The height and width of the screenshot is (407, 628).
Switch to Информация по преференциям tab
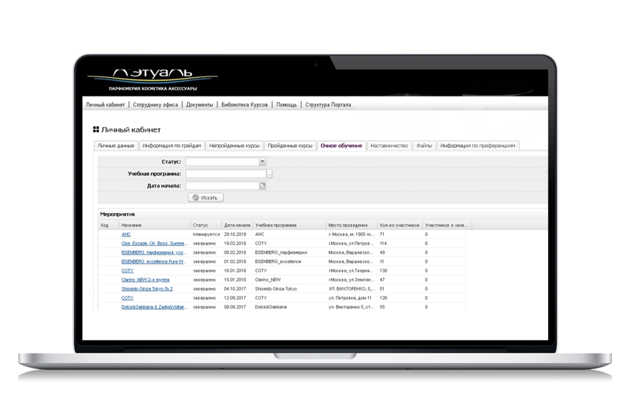coord(478,145)
